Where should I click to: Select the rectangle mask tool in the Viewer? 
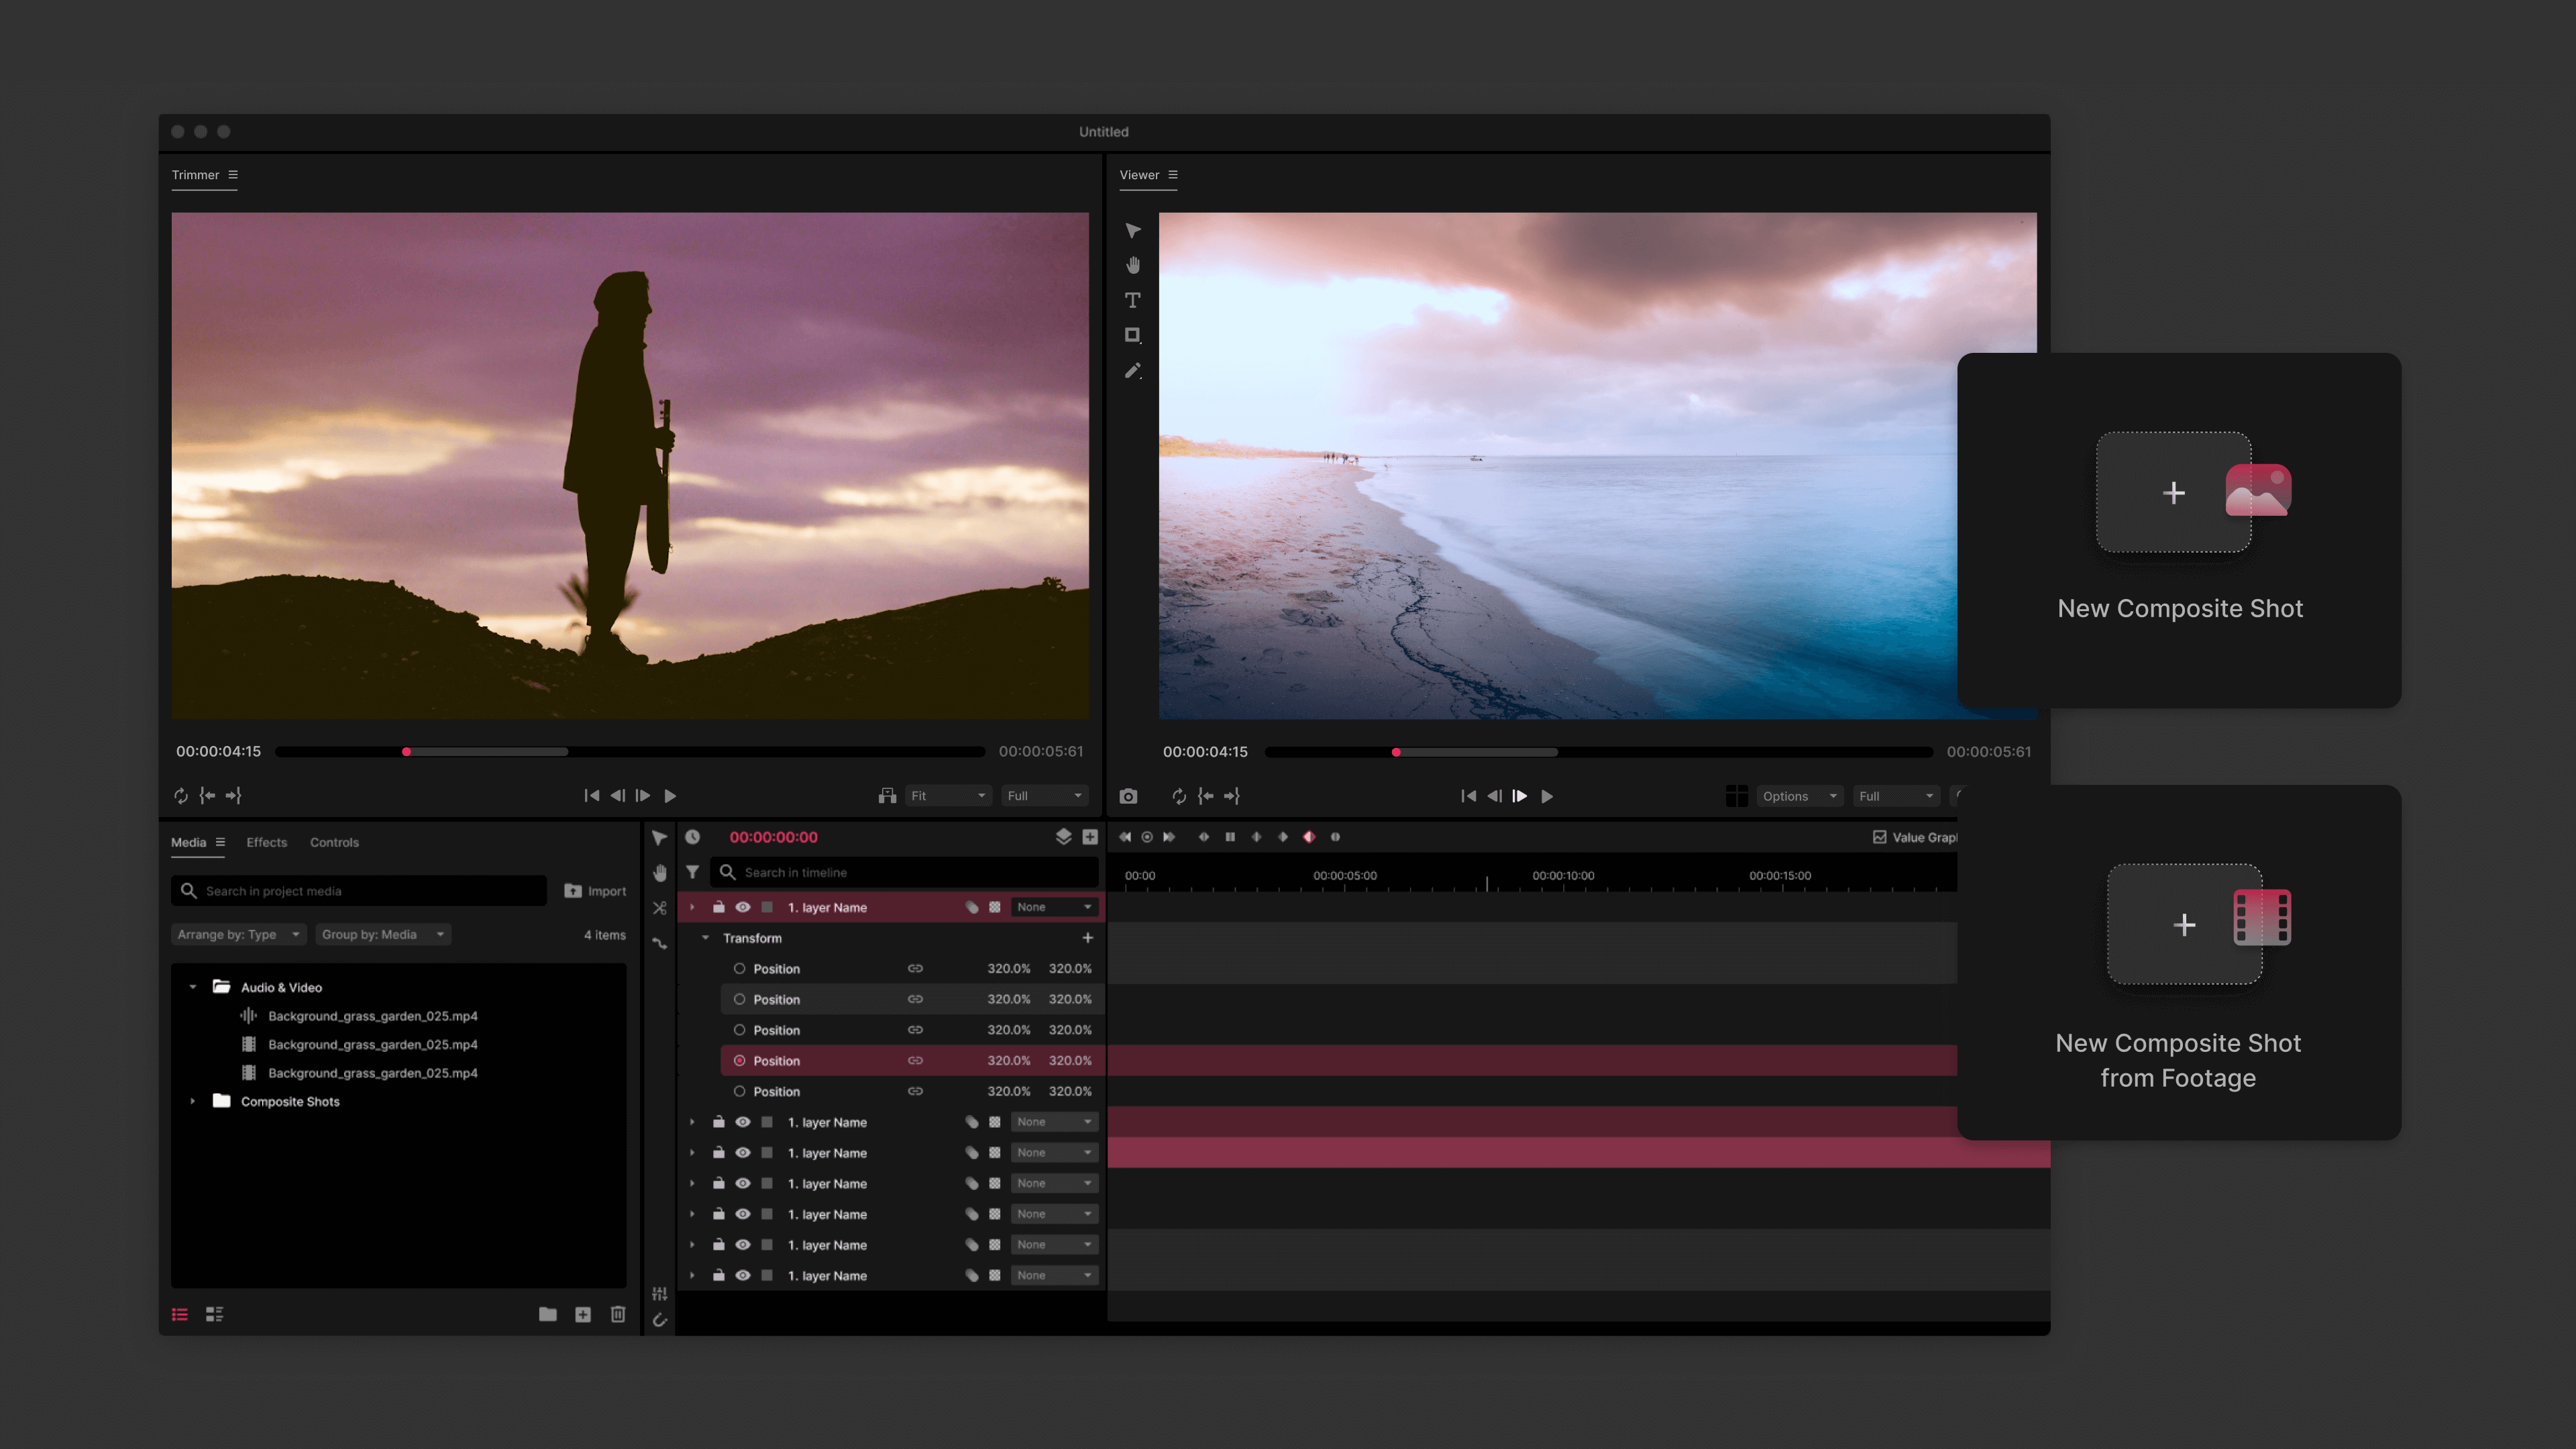[x=1132, y=335]
